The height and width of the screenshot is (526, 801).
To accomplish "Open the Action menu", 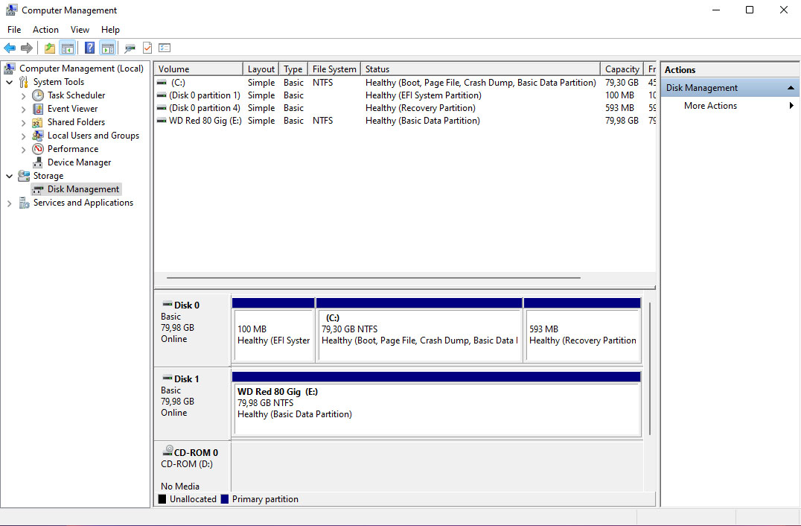I will click(x=45, y=29).
